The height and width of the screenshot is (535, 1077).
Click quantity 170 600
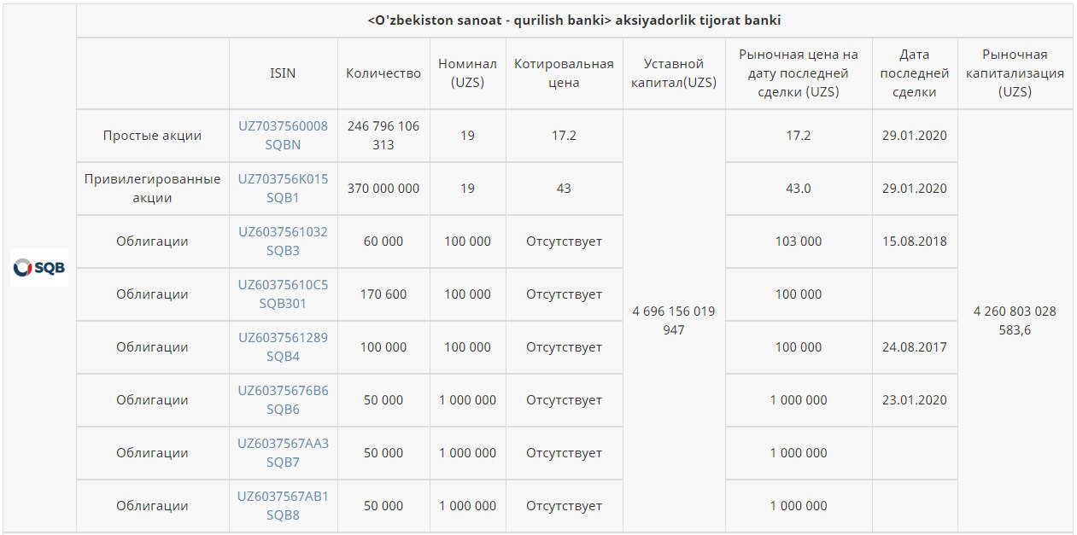click(x=383, y=294)
